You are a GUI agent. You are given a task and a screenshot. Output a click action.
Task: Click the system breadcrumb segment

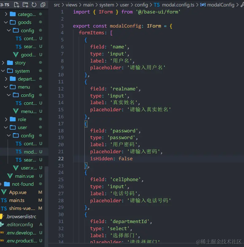point(107,5)
